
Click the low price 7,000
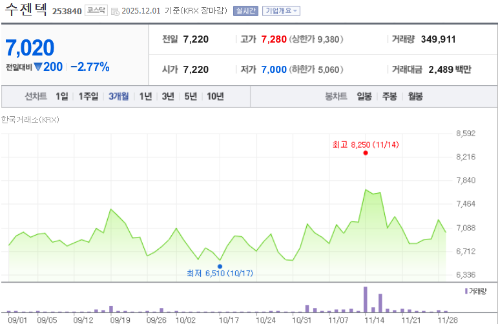point(274,70)
